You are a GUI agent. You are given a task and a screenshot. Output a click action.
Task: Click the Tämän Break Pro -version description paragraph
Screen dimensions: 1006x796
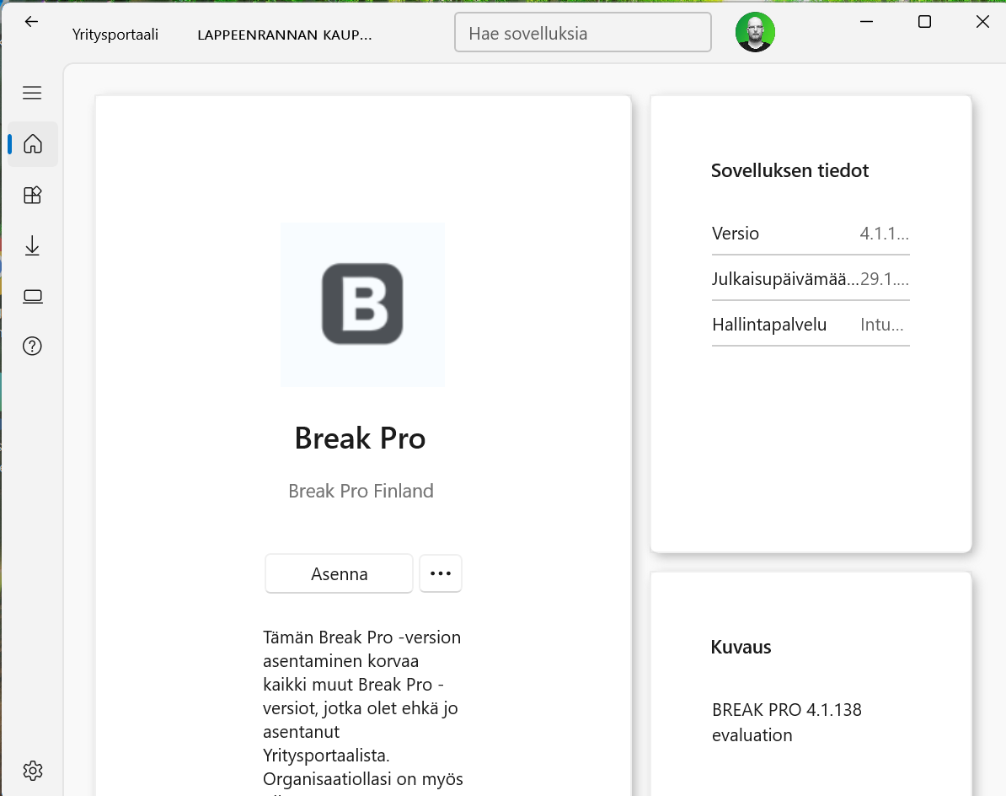click(x=362, y=712)
